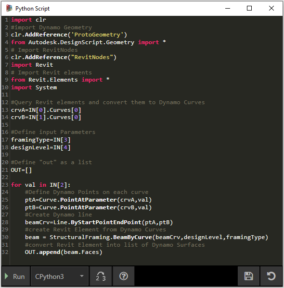This screenshot has width=284, height=288.
Task: Click 'Autodesk.DesignScript.Geometry' on line 4
Action: click(81, 42)
